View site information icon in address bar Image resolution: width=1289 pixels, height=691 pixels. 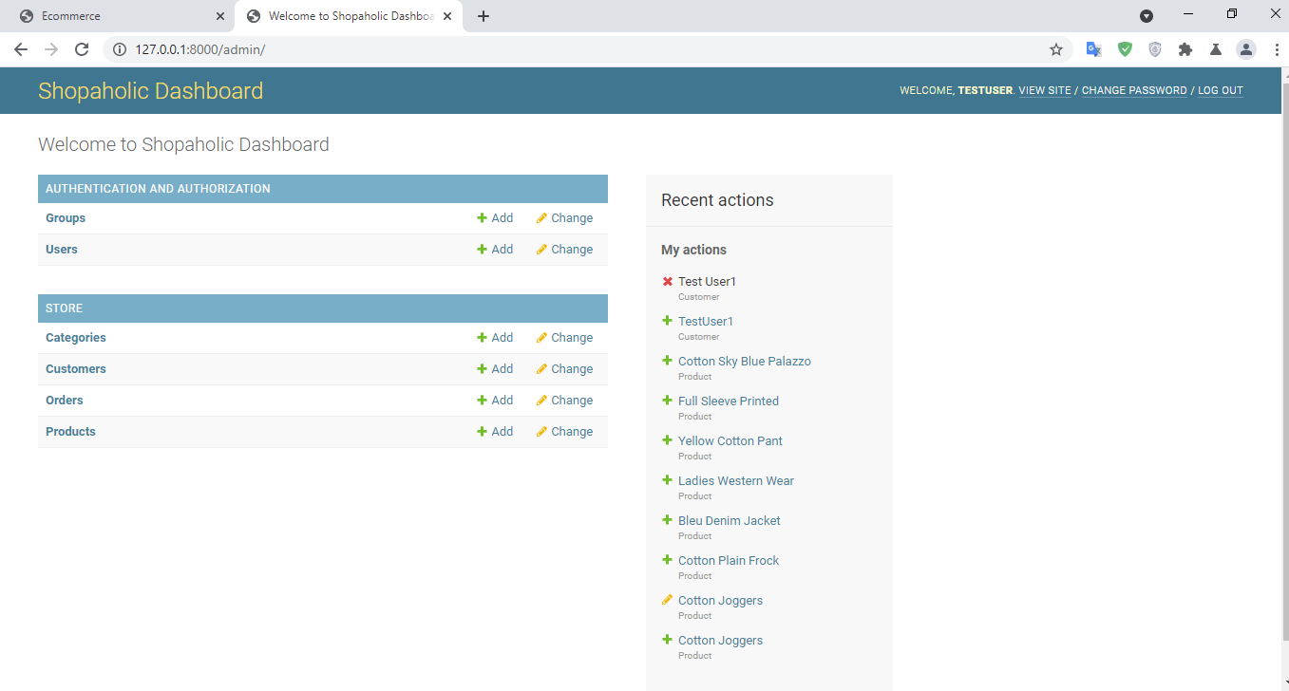tap(119, 49)
